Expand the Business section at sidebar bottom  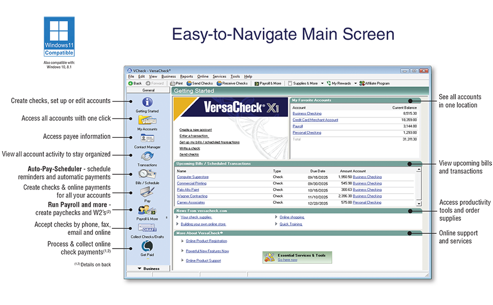click(x=149, y=268)
